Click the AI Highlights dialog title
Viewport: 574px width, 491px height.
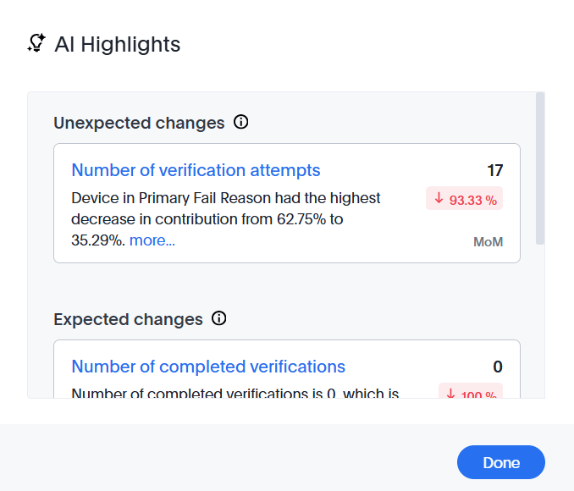tap(118, 44)
